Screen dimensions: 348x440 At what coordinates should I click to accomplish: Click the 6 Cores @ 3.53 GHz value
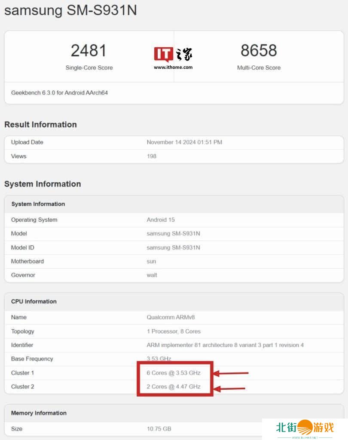(x=174, y=373)
